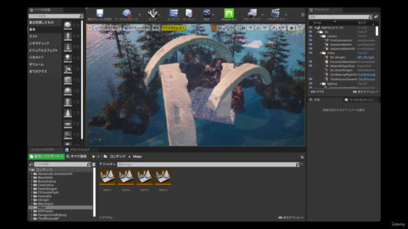The height and width of the screenshot is (229, 408).
Task: Toggle visibility of camera folder
Action: tap(310, 36)
